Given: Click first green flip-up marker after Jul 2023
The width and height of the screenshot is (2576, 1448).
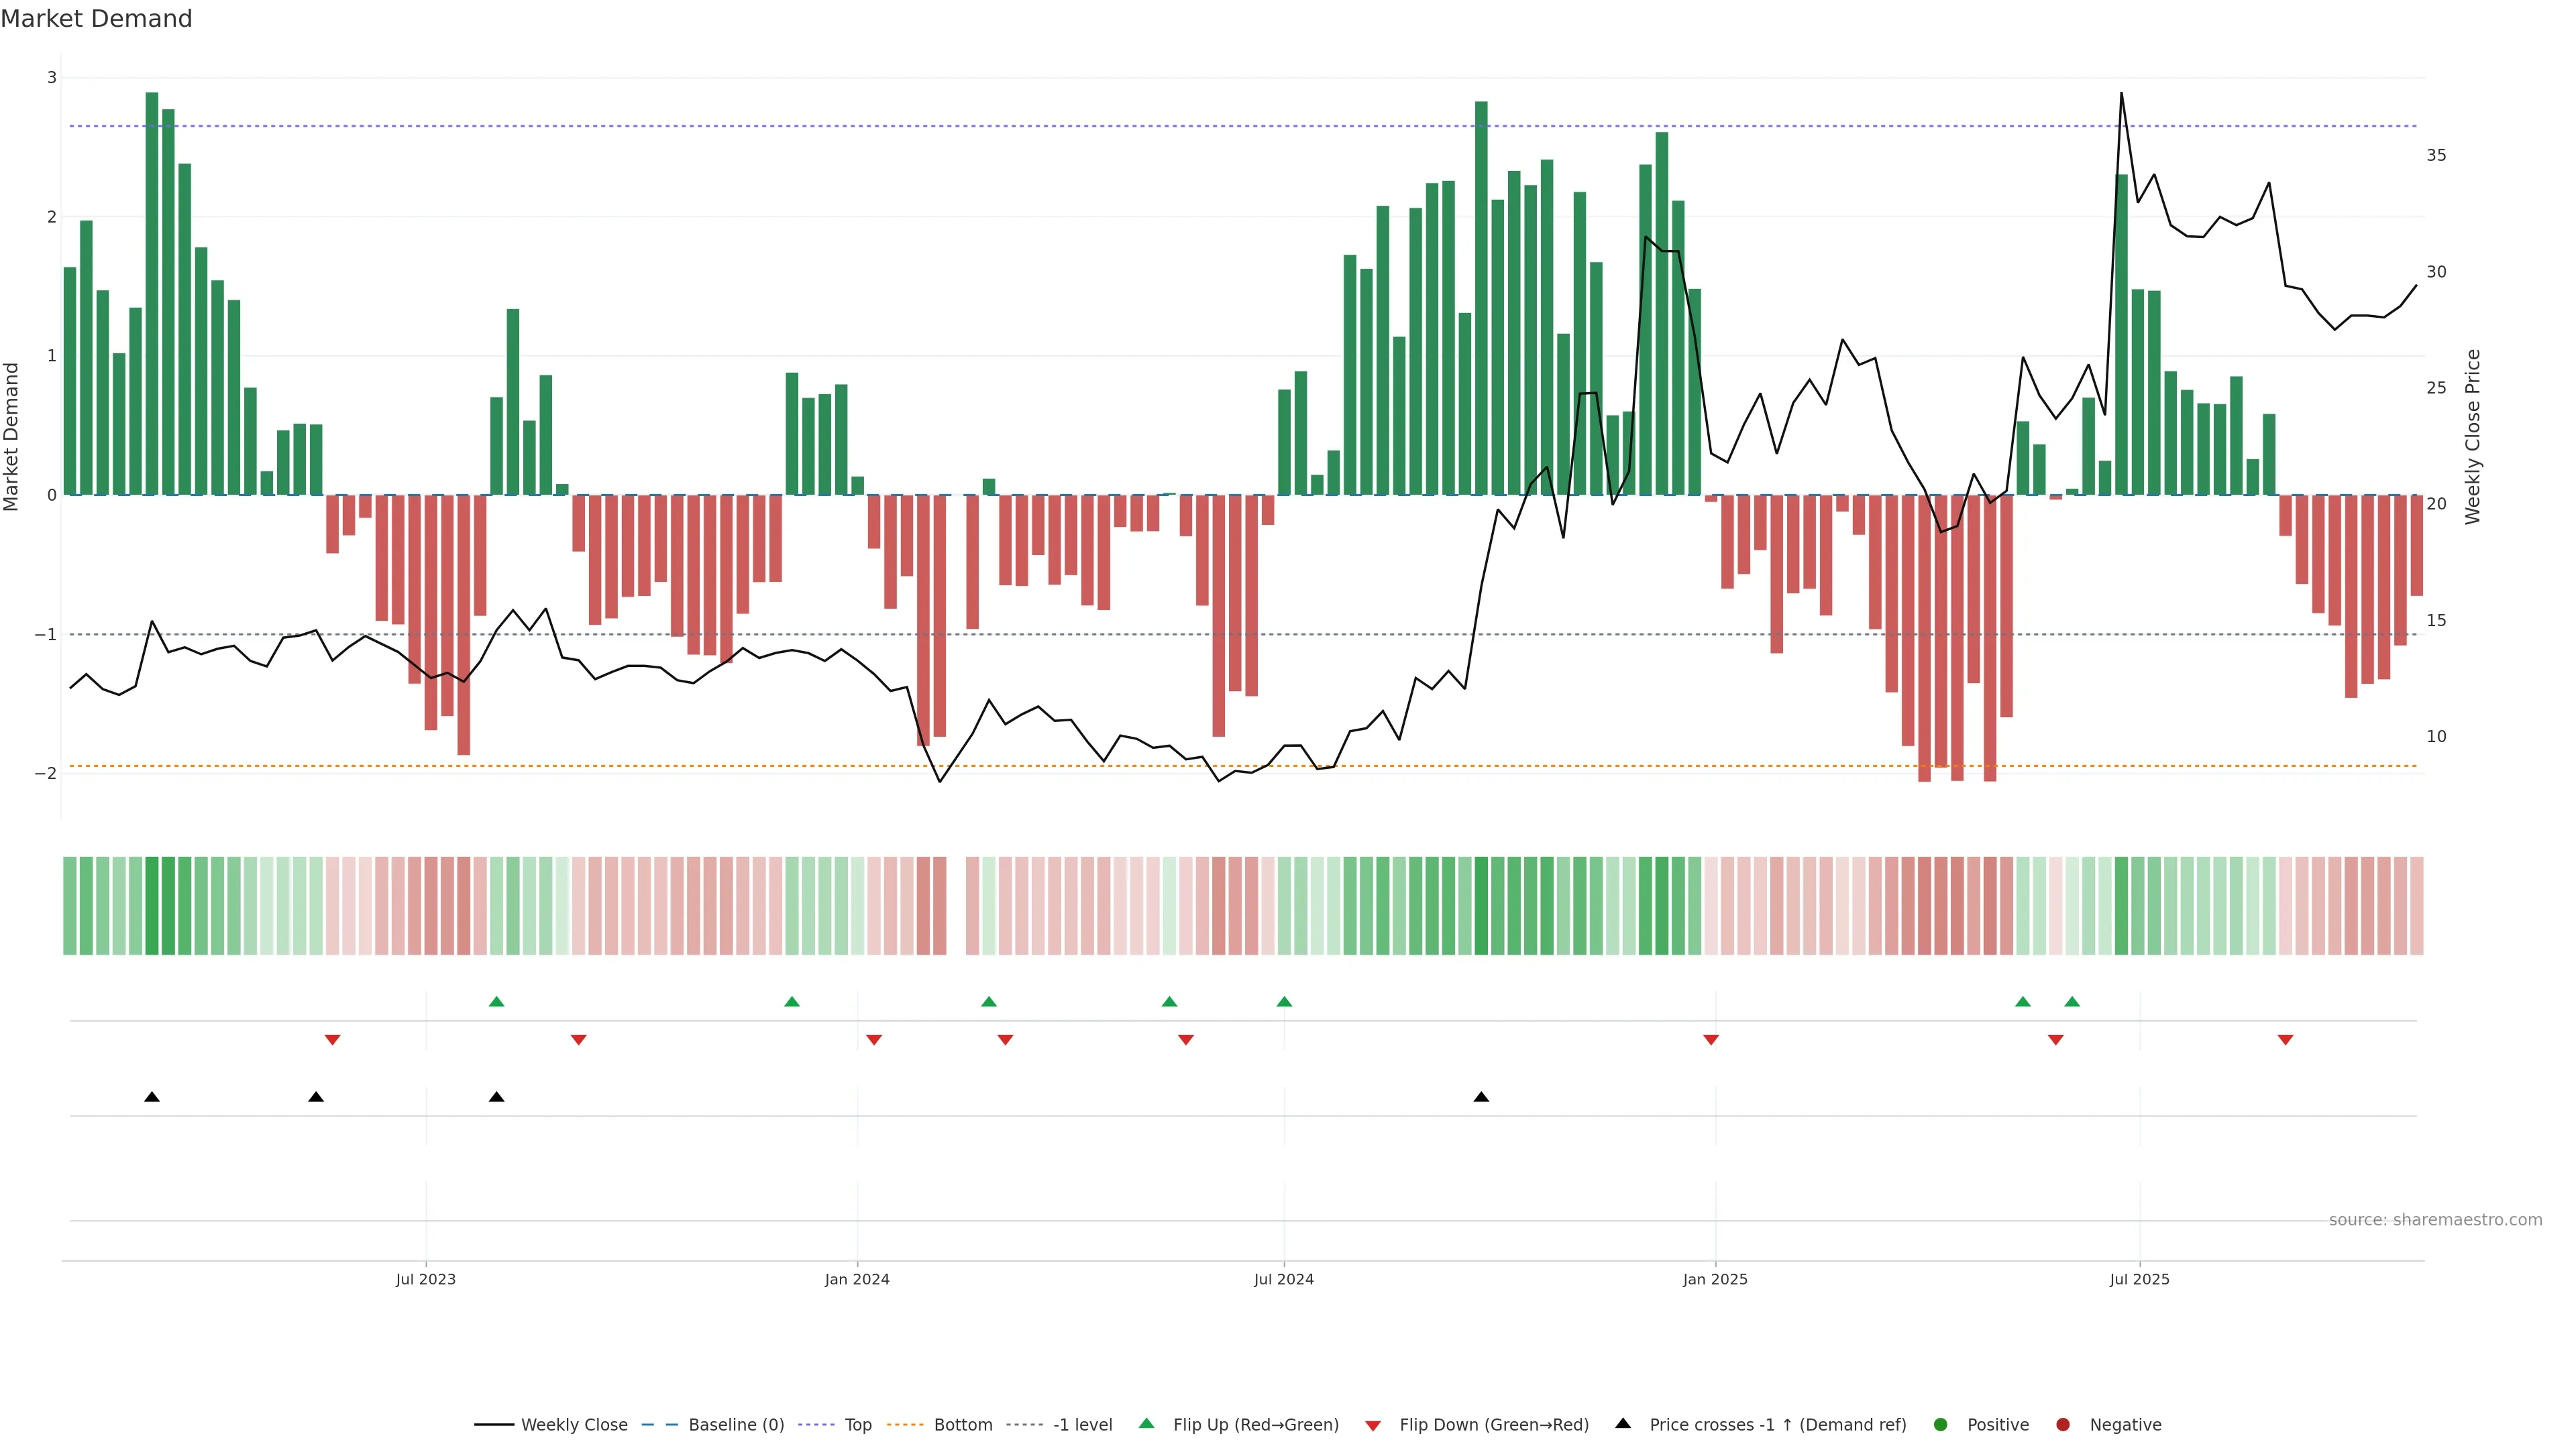Looking at the screenshot, I should pyautogui.click(x=497, y=1002).
